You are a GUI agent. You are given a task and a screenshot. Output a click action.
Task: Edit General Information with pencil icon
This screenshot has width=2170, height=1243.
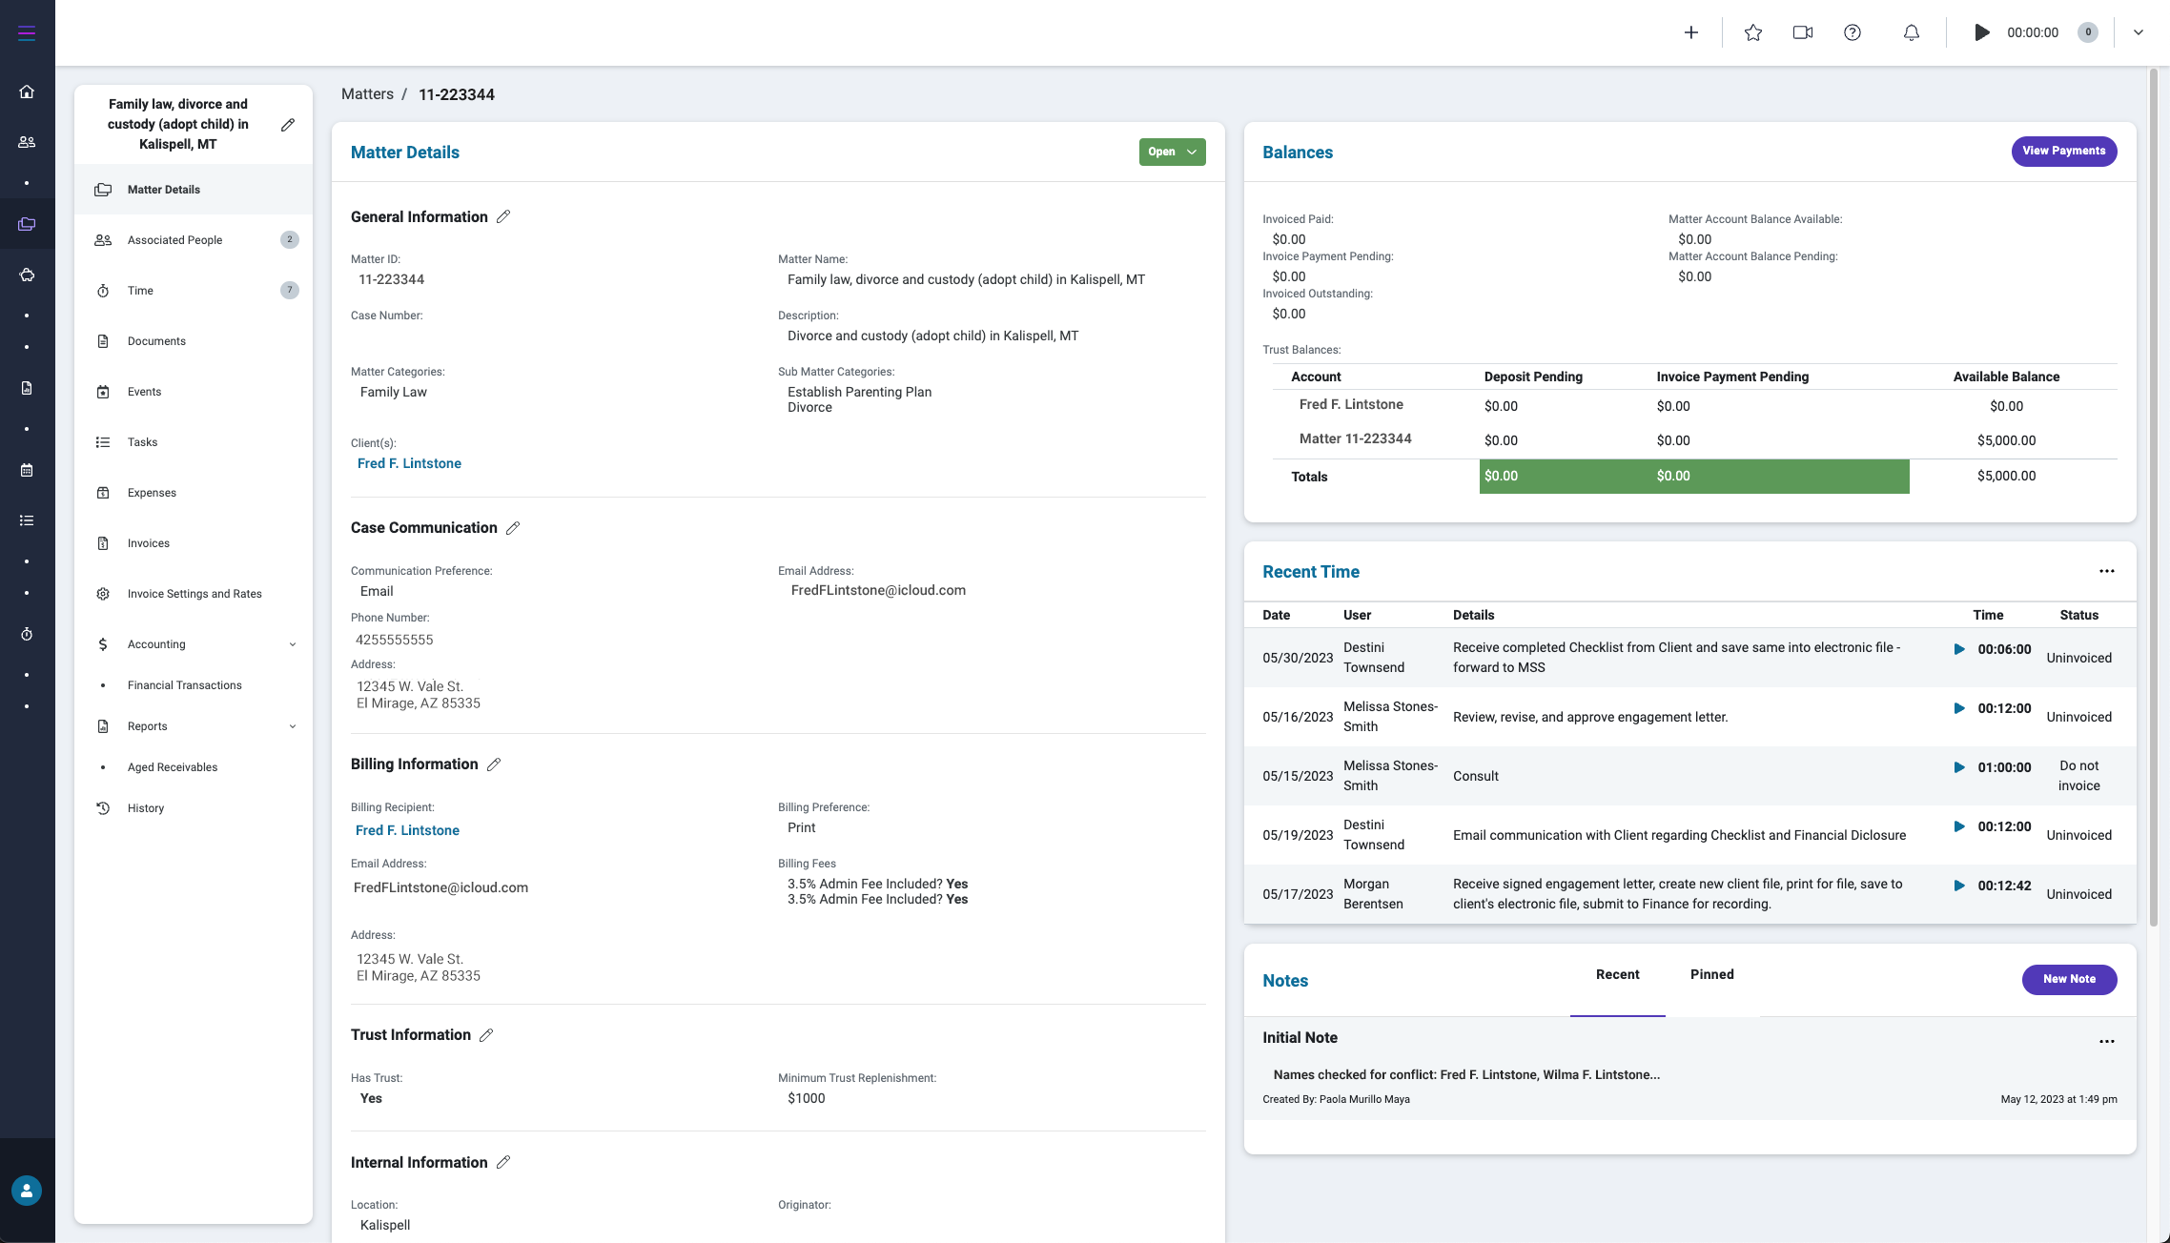(x=503, y=217)
